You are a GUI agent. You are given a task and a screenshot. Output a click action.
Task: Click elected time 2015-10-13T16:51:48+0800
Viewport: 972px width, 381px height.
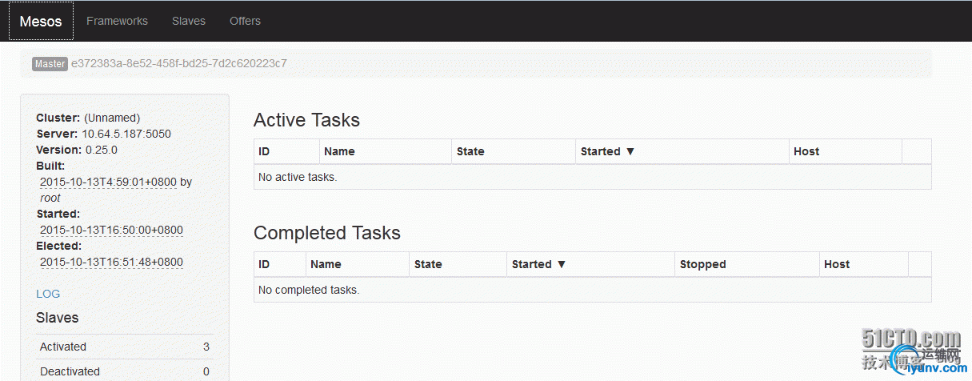coord(111,262)
